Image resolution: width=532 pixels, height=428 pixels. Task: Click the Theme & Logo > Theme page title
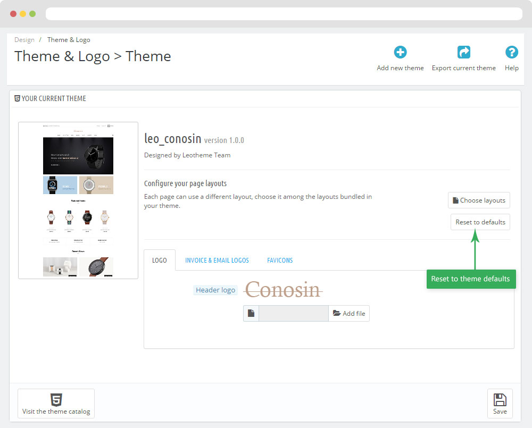(93, 56)
